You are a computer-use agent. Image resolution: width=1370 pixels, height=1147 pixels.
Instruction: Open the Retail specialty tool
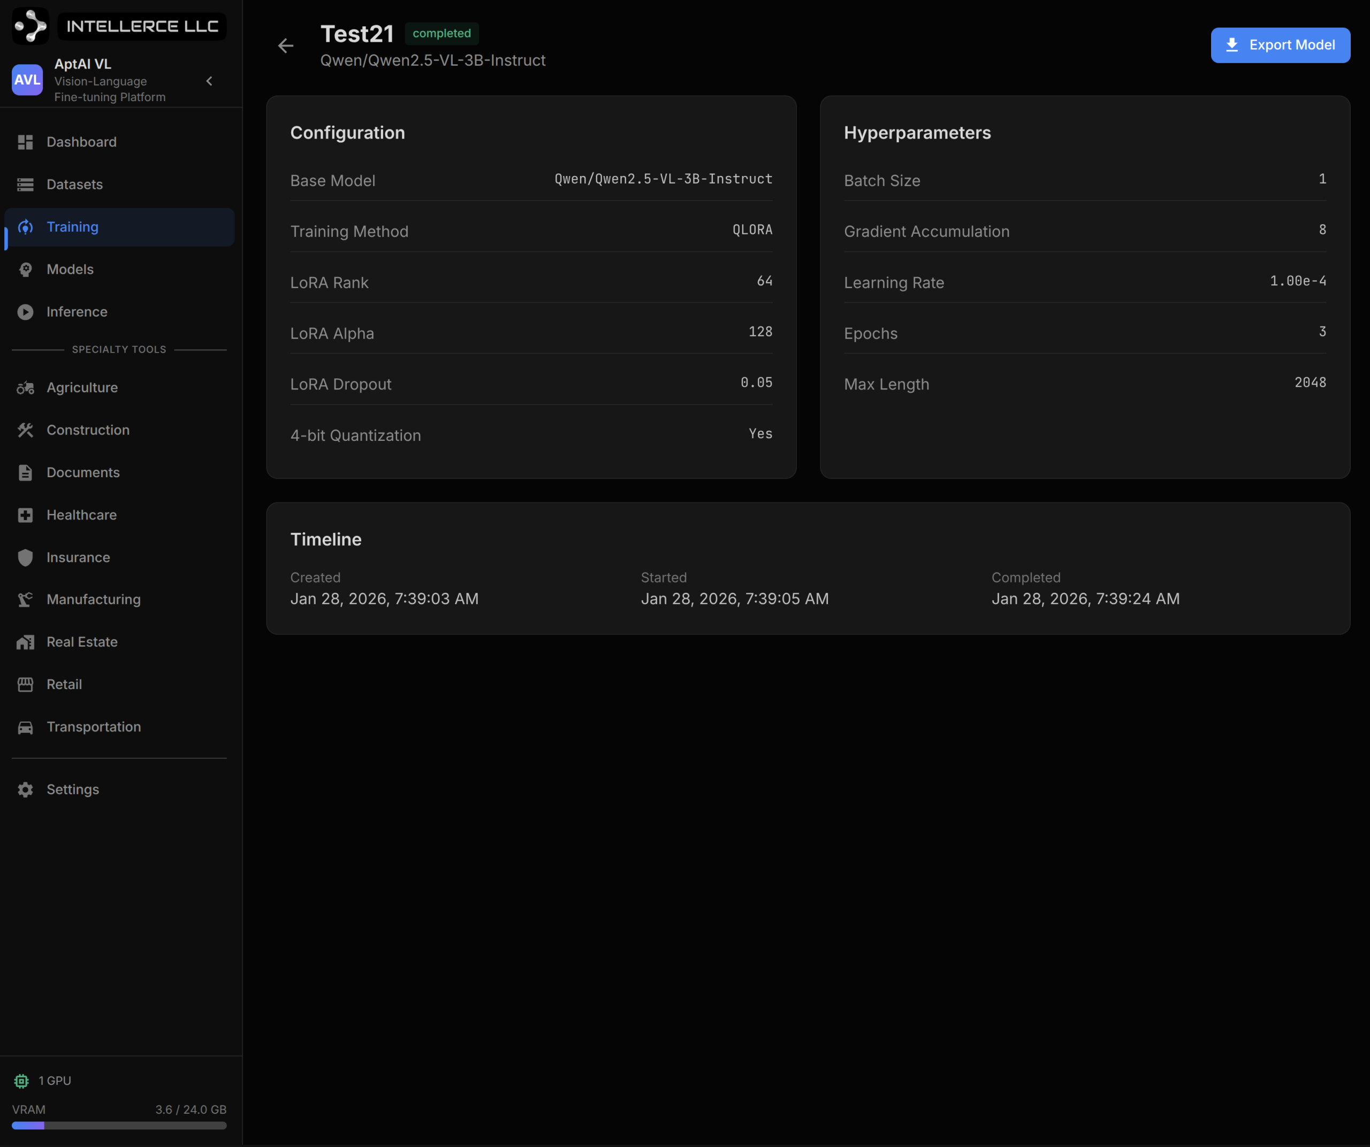pyautogui.click(x=119, y=685)
